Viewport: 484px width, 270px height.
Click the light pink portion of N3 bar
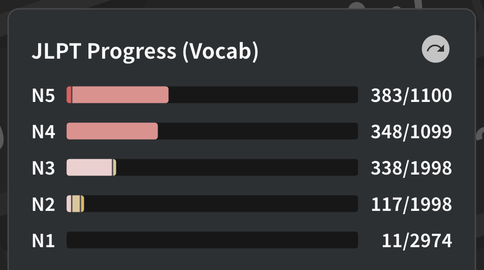89,168
